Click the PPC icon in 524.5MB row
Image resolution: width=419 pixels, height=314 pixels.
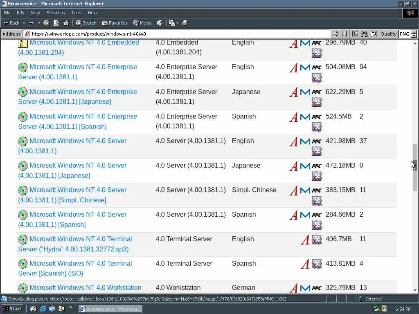click(317, 117)
